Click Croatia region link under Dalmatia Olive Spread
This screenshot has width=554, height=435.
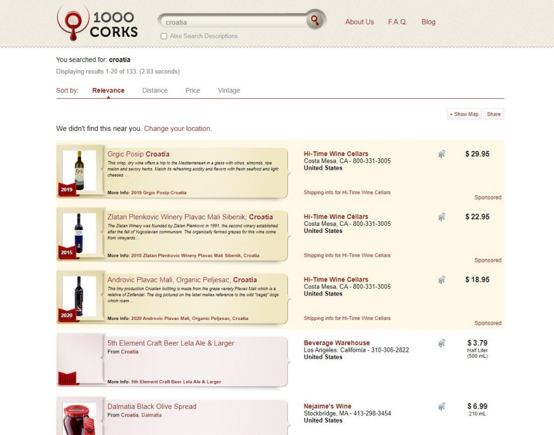tap(130, 415)
